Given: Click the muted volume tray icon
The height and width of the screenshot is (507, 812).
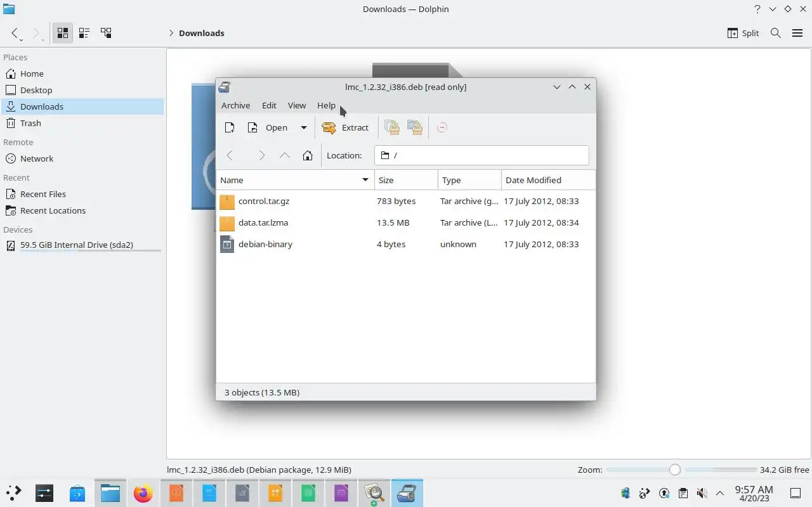Looking at the screenshot, I should pos(702,492).
